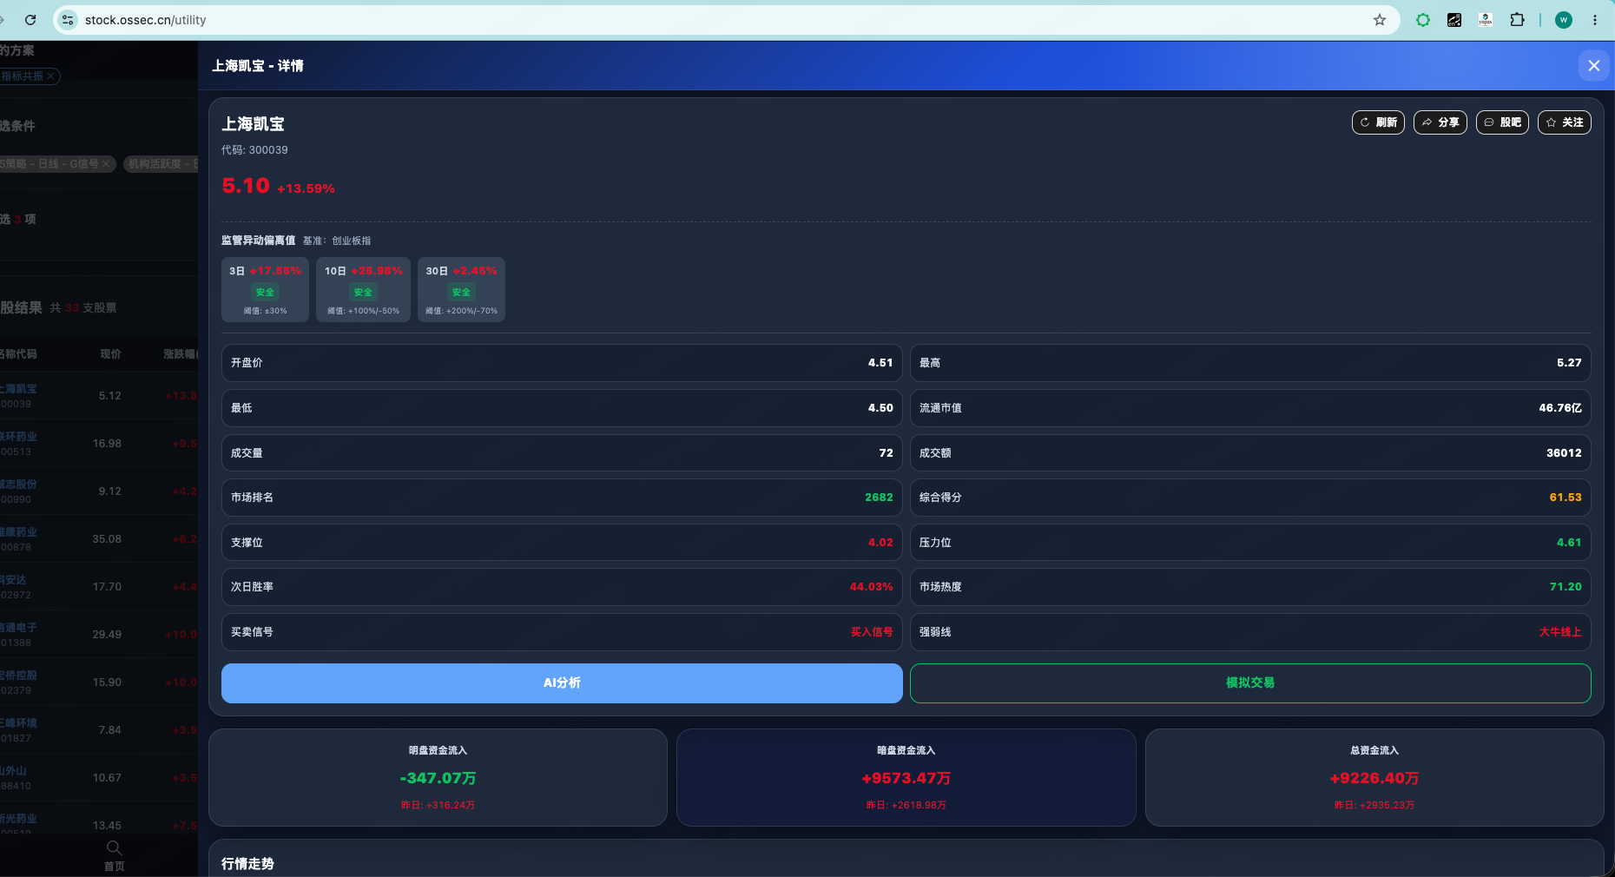Screen dimensions: 1615x877
Task: Click the 成交额 value 36012
Action: click(x=1564, y=453)
